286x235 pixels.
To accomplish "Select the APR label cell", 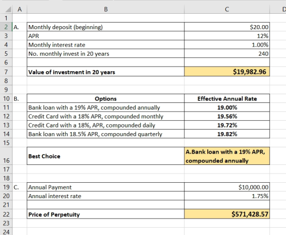I will tap(106, 36).
